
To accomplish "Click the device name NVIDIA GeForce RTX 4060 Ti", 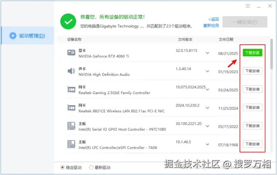I will click(104, 56).
